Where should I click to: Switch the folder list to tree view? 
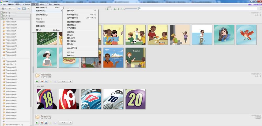[x=28, y=9]
